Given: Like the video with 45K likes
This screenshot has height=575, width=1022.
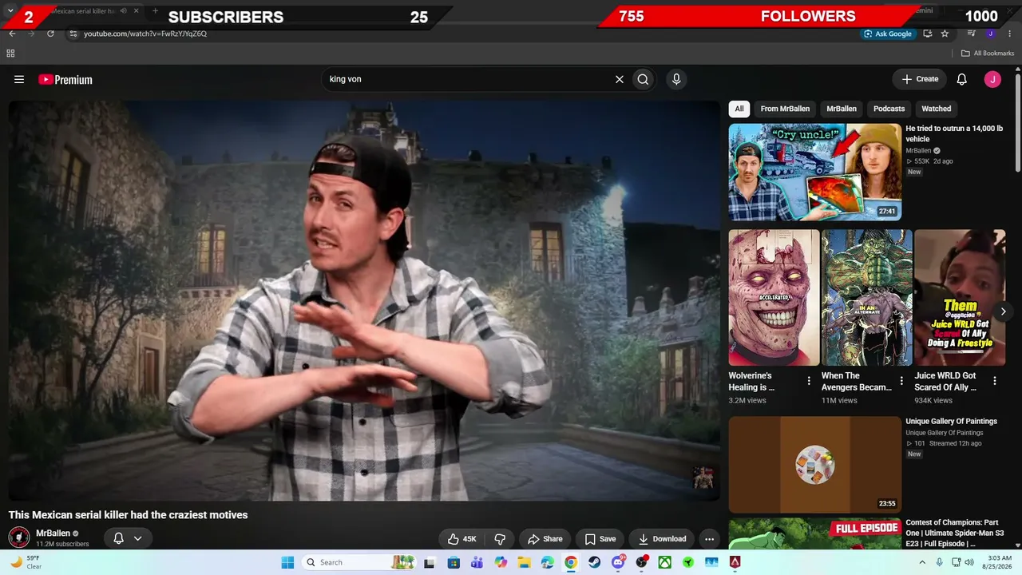Looking at the screenshot, I should coord(462,539).
